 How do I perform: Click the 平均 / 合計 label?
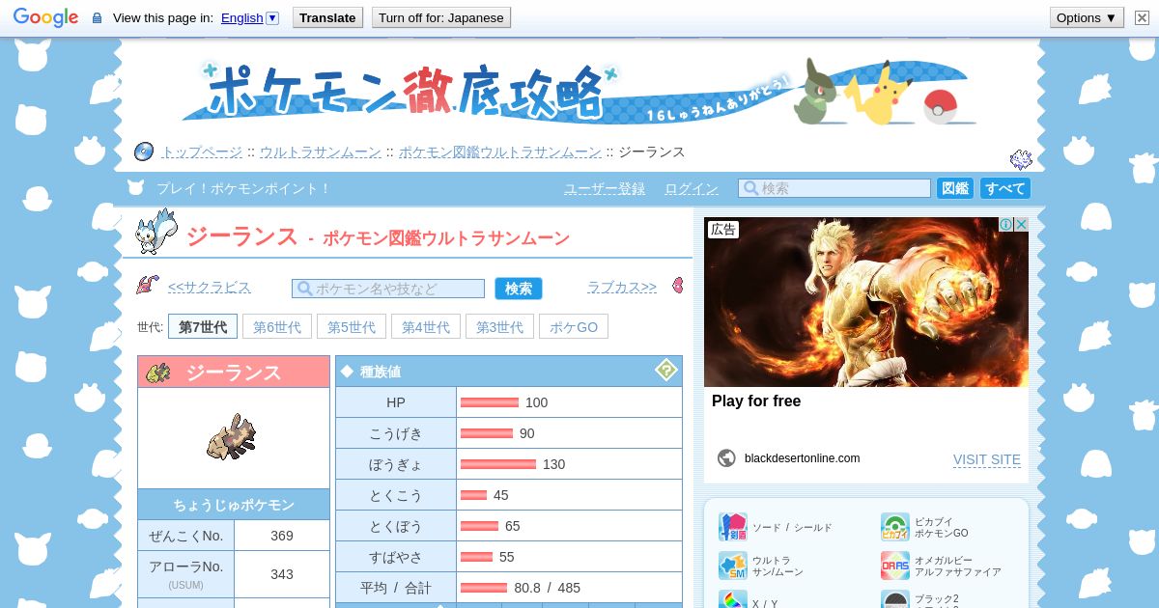(x=396, y=588)
